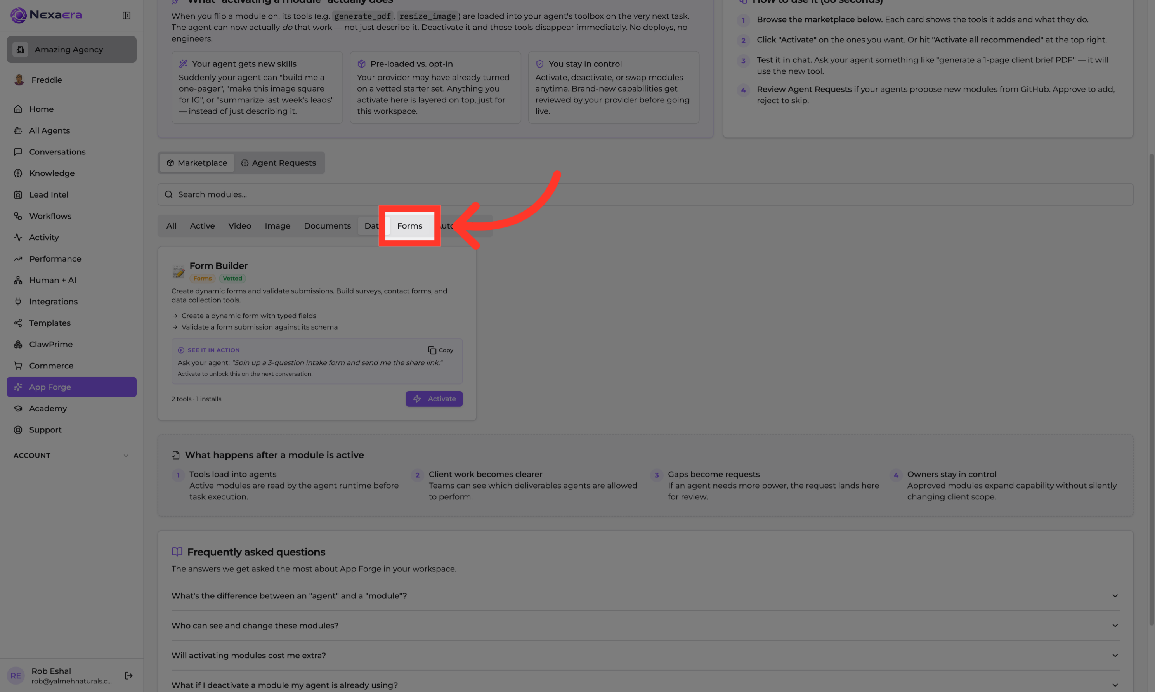This screenshot has width=1155, height=692.
Task: Open the Knowledge section
Action: [x=71, y=173]
